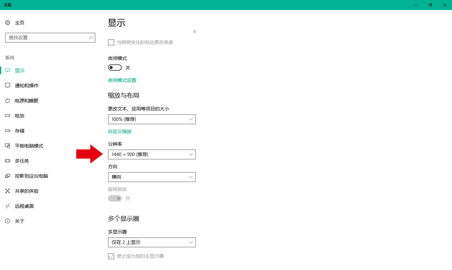Open Display settings via the monitor icon
The height and width of the screenshot is (270, 452).
pyautogui.click(x=8, y=70)
